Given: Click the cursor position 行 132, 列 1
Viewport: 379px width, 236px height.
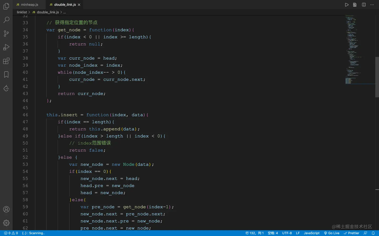Looking at the screenshot, I should [x=254, y=233].
